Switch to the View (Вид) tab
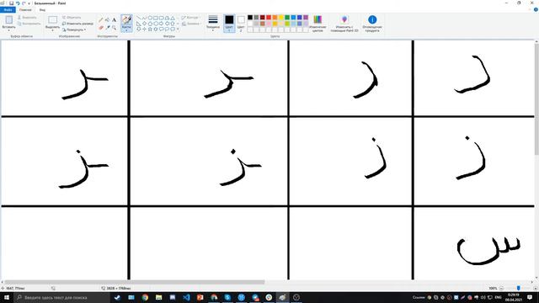This screenshot has height=303, width=539. [x=42, y=10]
